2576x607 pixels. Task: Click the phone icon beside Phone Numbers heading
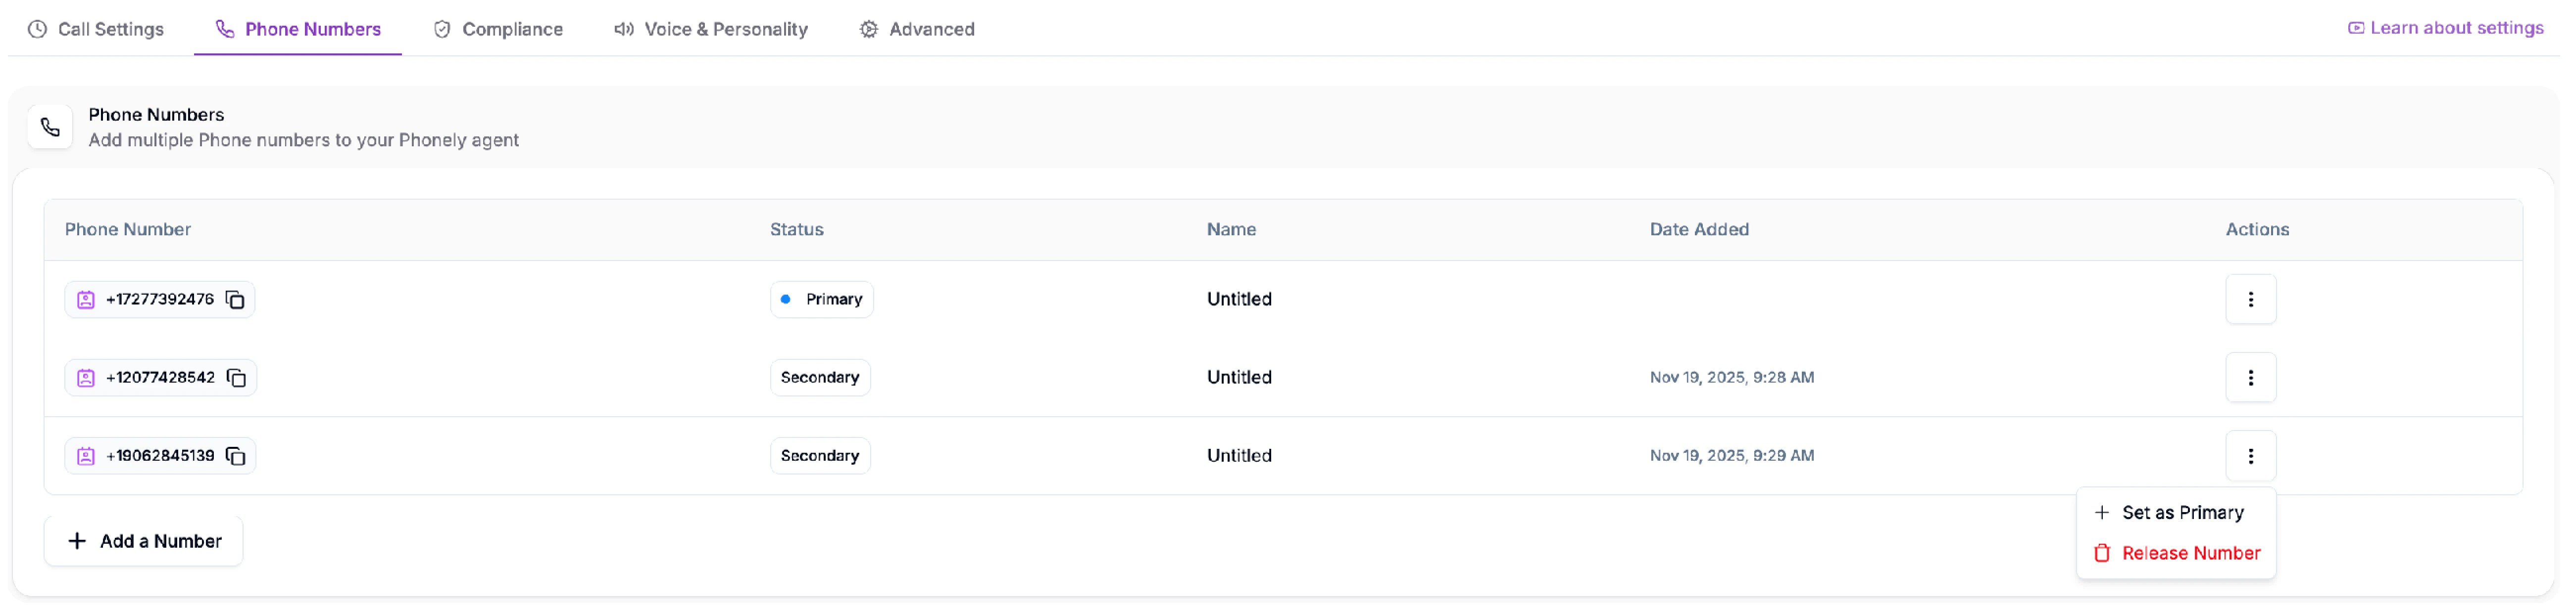50,127
